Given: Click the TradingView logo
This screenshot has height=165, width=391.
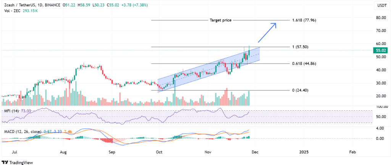Looking at the screenshot, I should (17, 162).
